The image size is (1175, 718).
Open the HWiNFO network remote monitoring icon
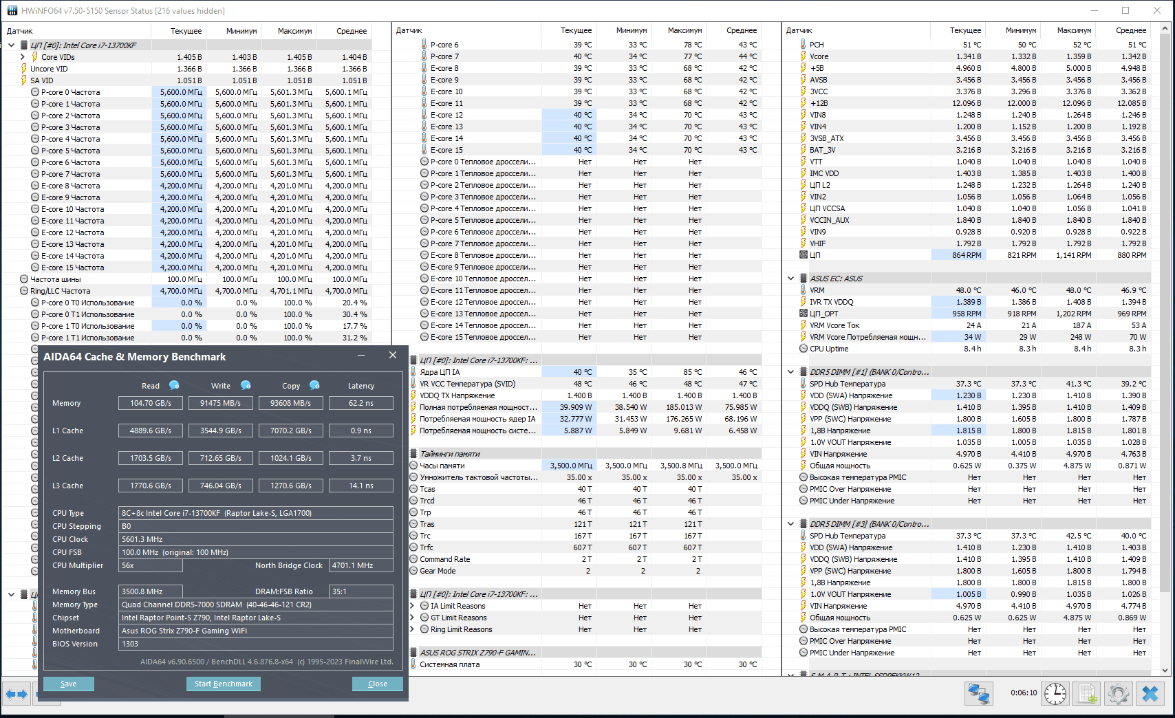point(978,693)
